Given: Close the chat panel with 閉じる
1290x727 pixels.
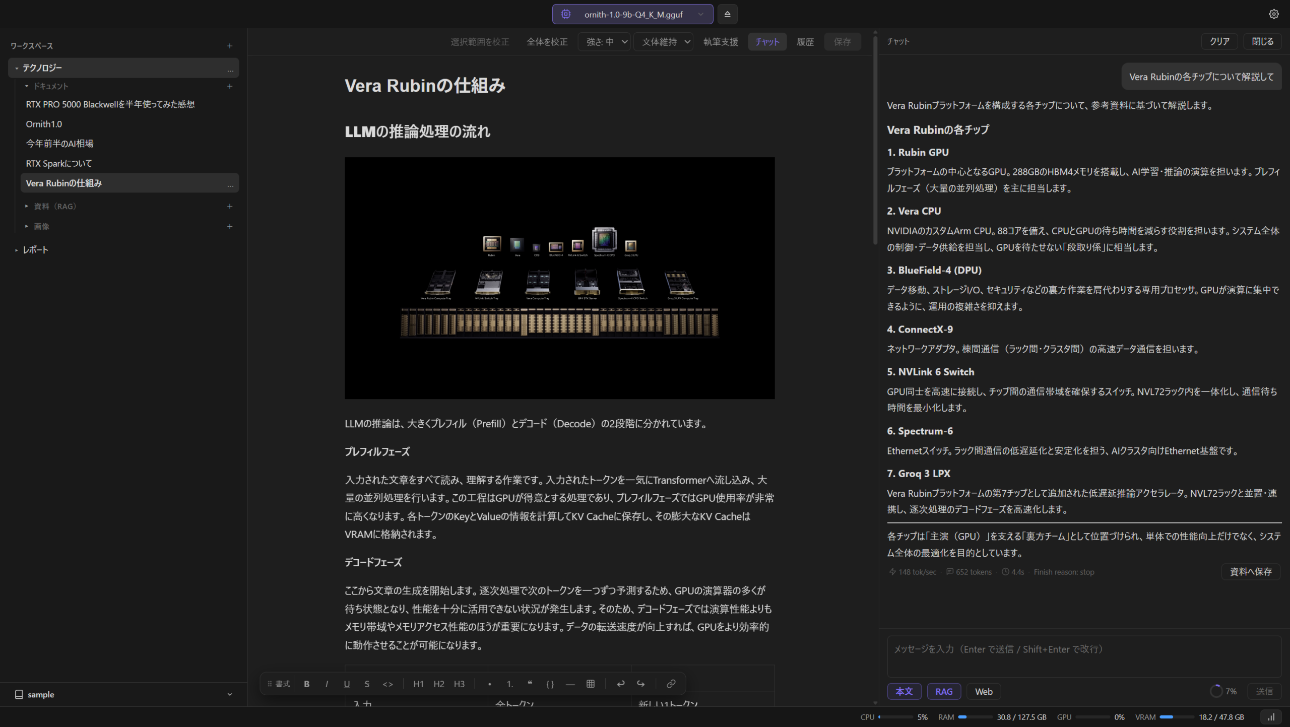Looking at the screenshot, I should coord(1262,41).
